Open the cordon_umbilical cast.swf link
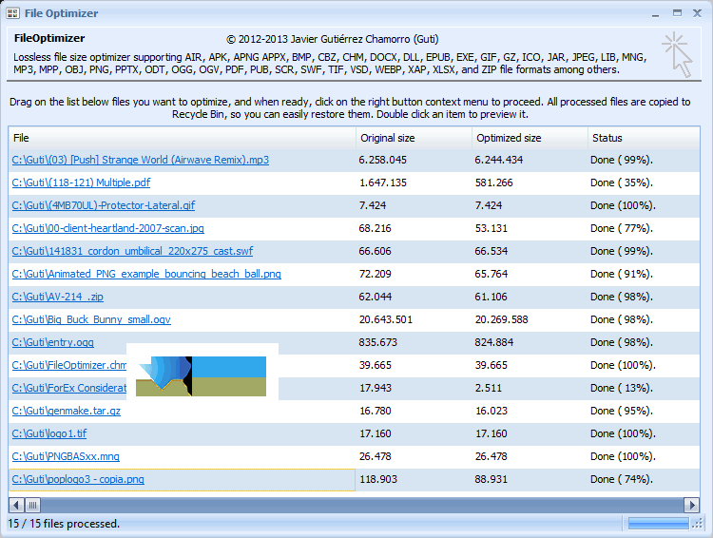The image size is (713, 538). pos(132,251)
